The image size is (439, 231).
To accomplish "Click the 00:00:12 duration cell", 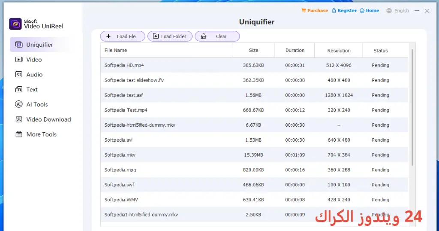I will tap(295, 110).
